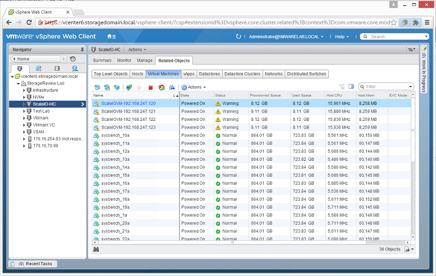Select the sysbench_10a virtual machine row
The image size is (436, 276).
pyautogui.click(x=251, y=136)
